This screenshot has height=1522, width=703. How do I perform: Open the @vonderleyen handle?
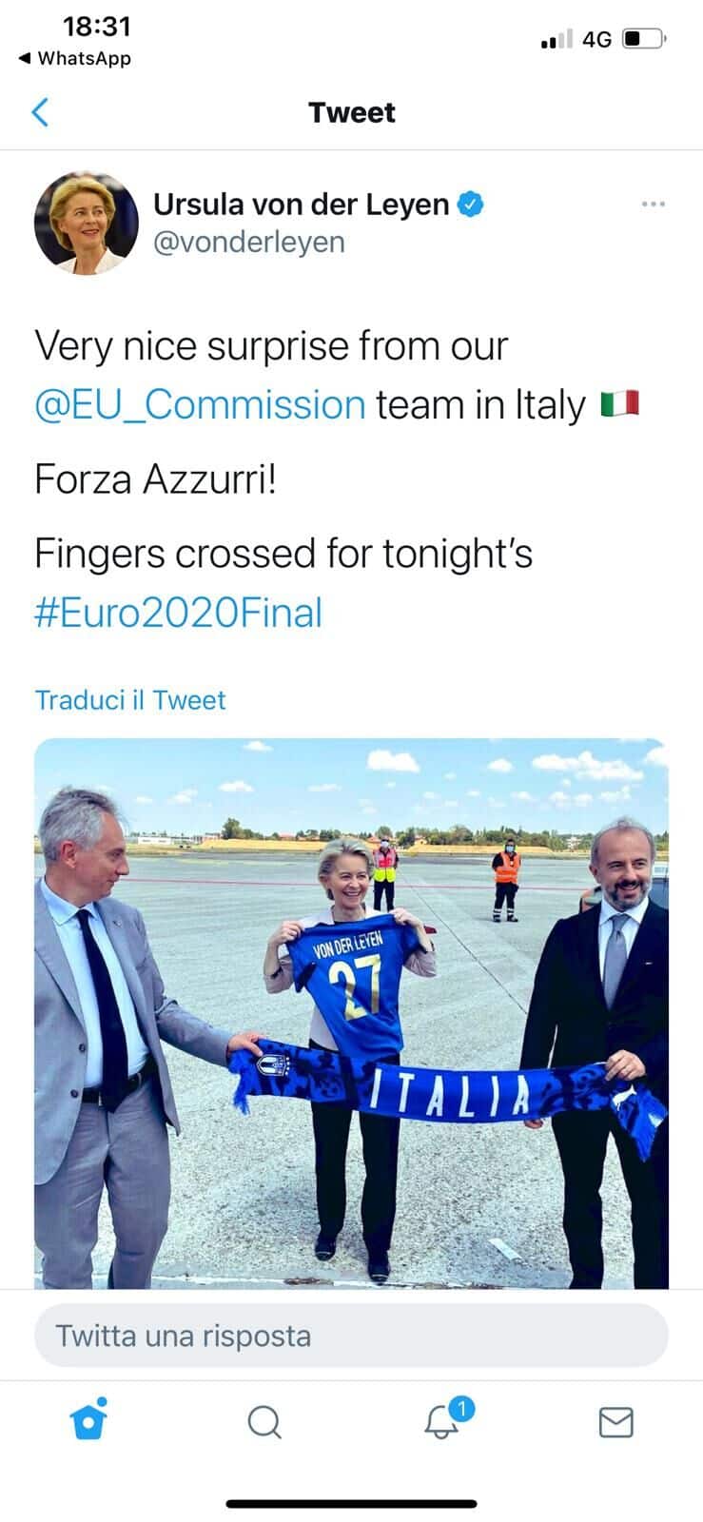249,242
